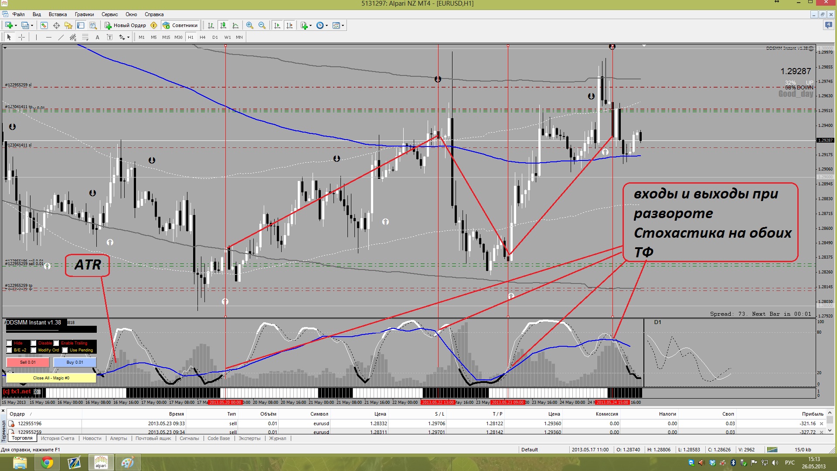Open the РУС language indicator
Screen dimensions: 837x471
(789, 462)
